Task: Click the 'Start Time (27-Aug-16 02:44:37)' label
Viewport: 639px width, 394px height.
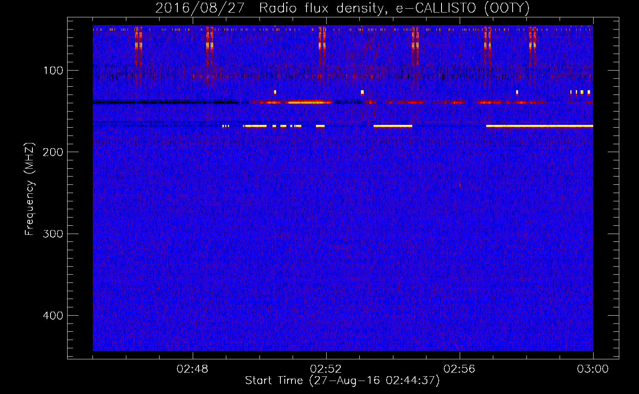Action: pos(342,381)
